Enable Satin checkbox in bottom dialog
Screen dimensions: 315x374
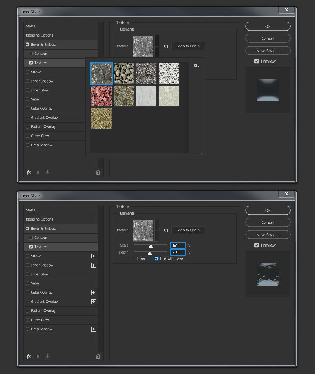point(27,283)
